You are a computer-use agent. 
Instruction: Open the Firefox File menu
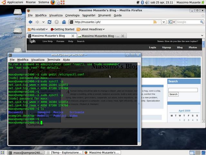[x=30, y=15]
